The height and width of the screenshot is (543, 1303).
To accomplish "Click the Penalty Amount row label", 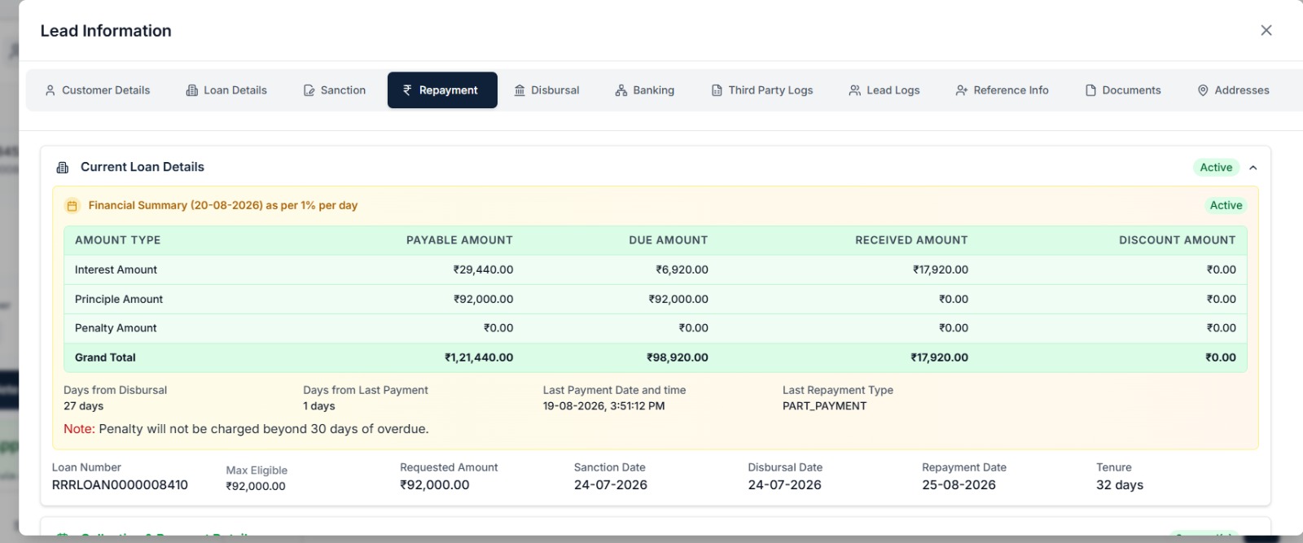I will click(116, 328).
